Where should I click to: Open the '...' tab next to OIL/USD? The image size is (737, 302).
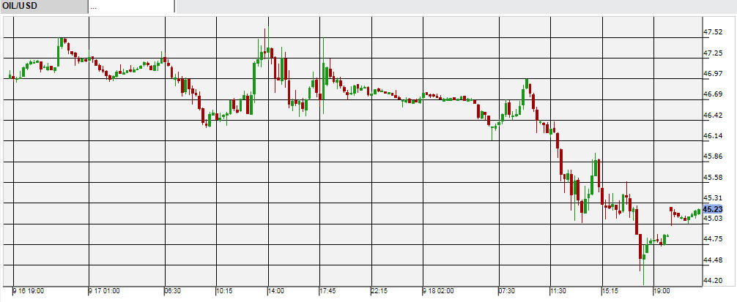tap(130, 7)
